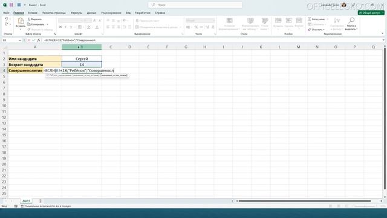Click Copy (Копировать) button
The width and height of the screenshot is (387, 218).
point(36,24)
